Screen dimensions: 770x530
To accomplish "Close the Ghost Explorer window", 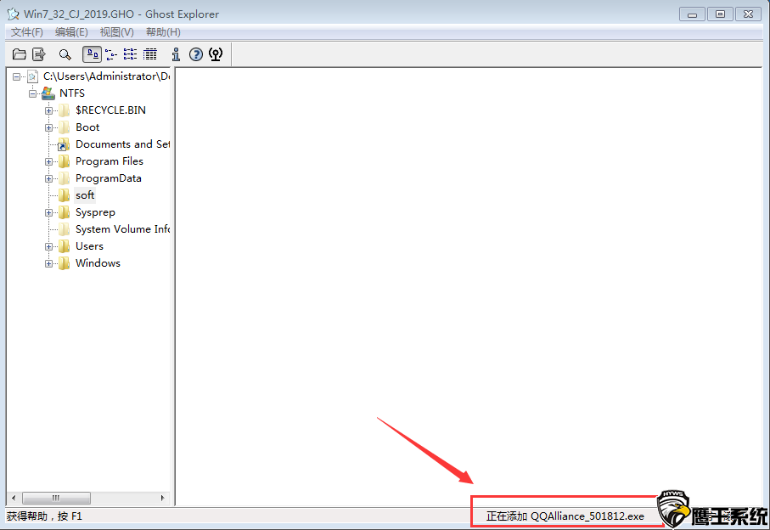I will point(749,14).
